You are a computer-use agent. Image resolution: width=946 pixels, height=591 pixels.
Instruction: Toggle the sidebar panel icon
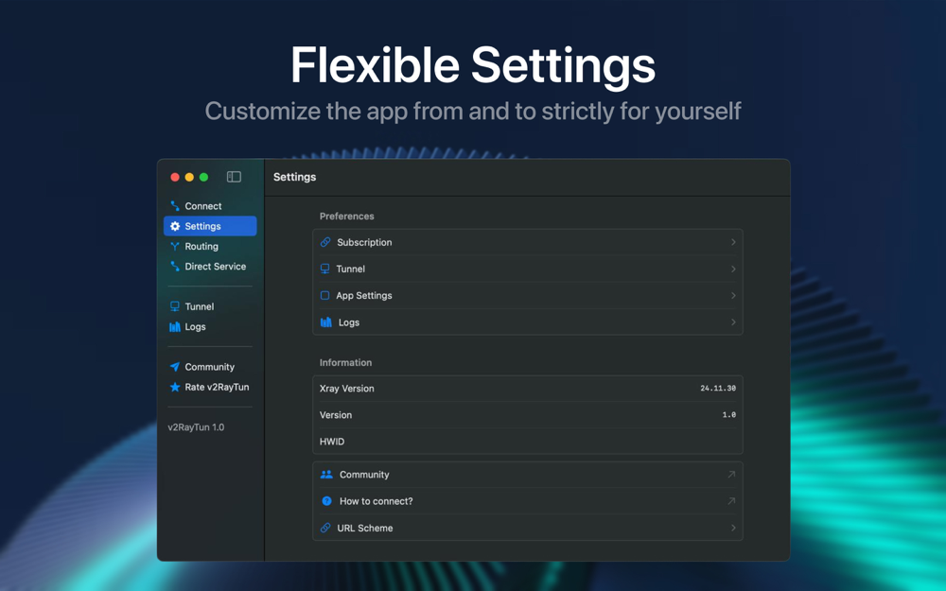(234, 177)
